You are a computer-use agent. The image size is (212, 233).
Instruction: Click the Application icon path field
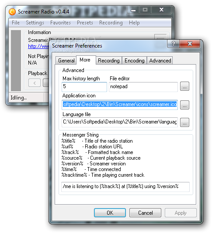[x=120, y=105]
